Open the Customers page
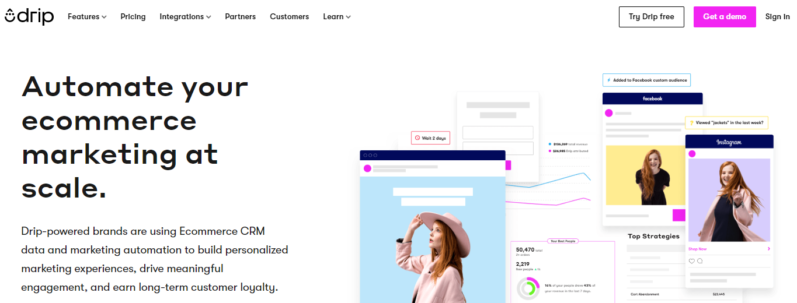Viewport: 797px width, 303px height. pyautogui.click(x=288, y=17)
